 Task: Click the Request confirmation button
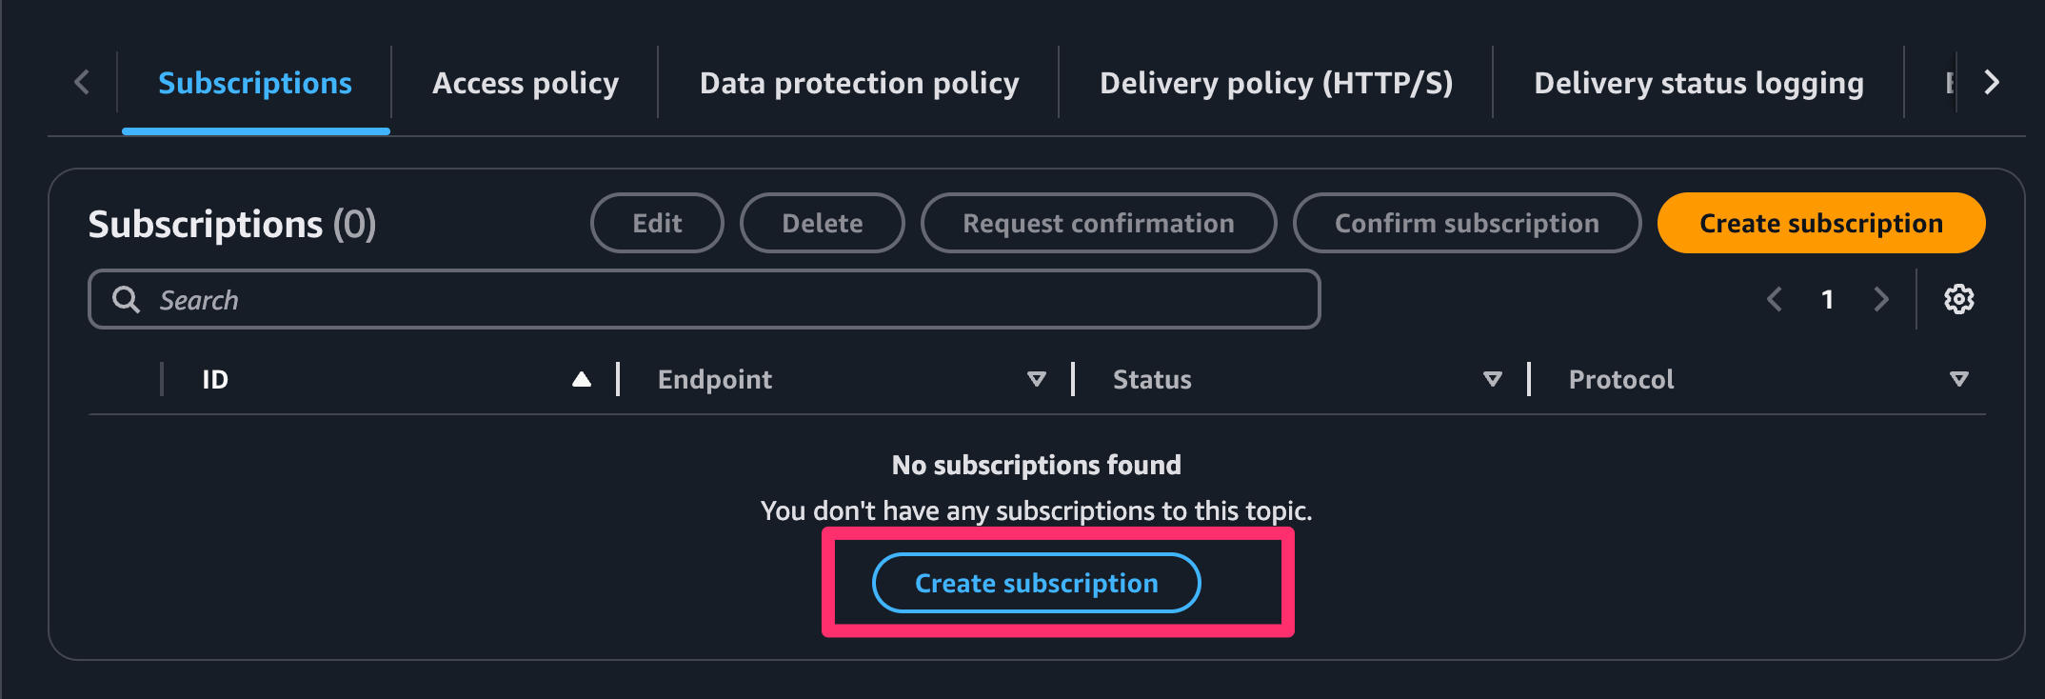(x=1099, y=223)
